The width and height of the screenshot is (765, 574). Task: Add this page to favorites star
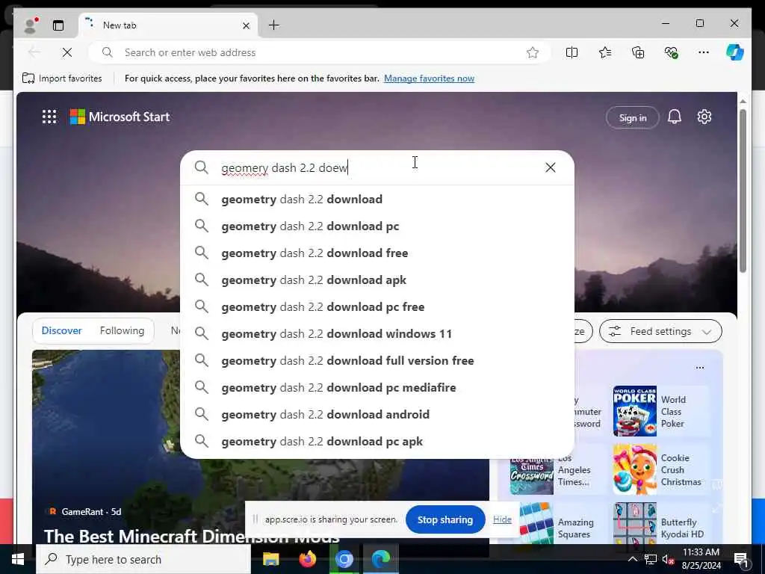click(533, 52)
